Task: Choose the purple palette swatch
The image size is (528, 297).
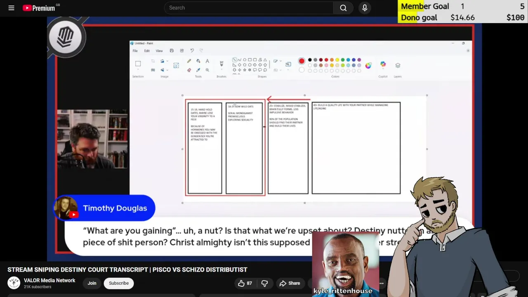Action: click(x=359, y=60)
